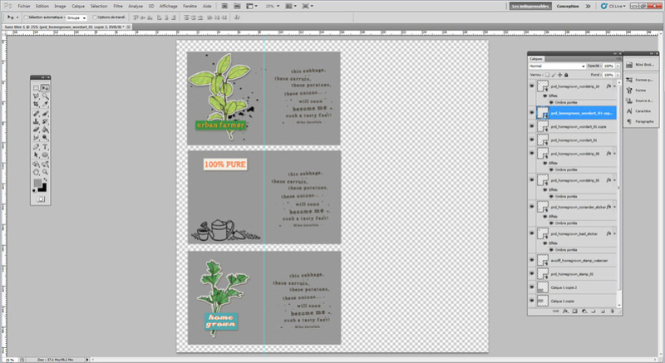Open the Fenêtre menu
The width and height of the screenshot is (665, 363).
[190, 6]
